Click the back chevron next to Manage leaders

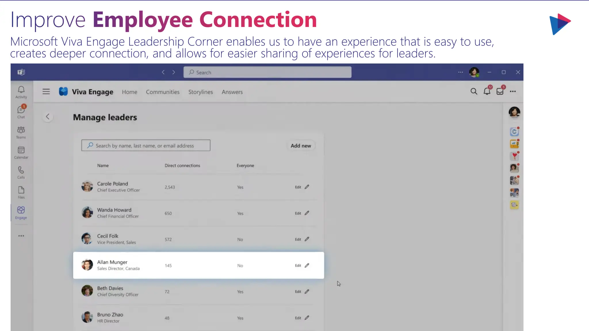tap(48, 117)
